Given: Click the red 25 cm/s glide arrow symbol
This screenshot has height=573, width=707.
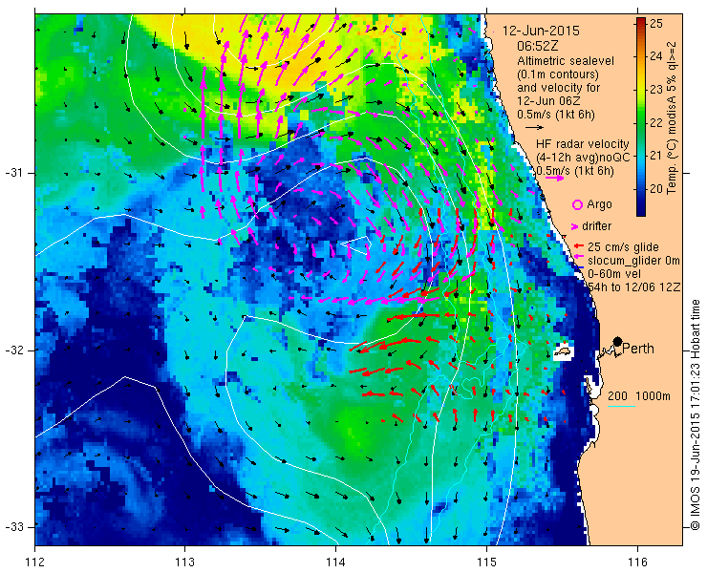Looking at the screenshot, I should pyautogui.click(x=579, y=246).
